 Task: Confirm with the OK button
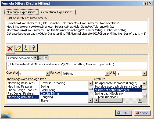click(x=124, y=113)
